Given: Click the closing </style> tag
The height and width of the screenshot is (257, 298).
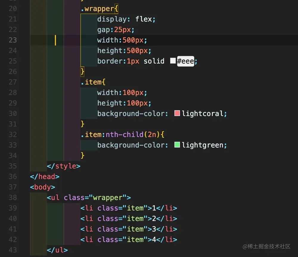Looking at the screenshot, I should [x=64, y=166].
